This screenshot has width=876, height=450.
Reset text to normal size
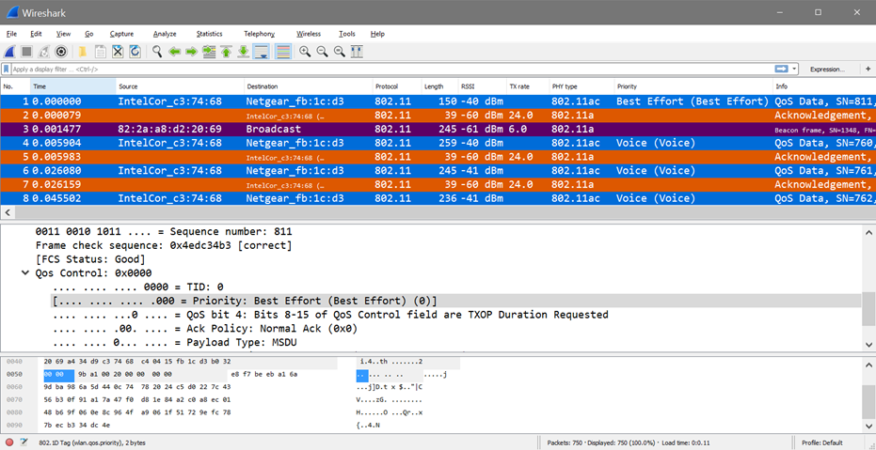(x=339, y=52)
